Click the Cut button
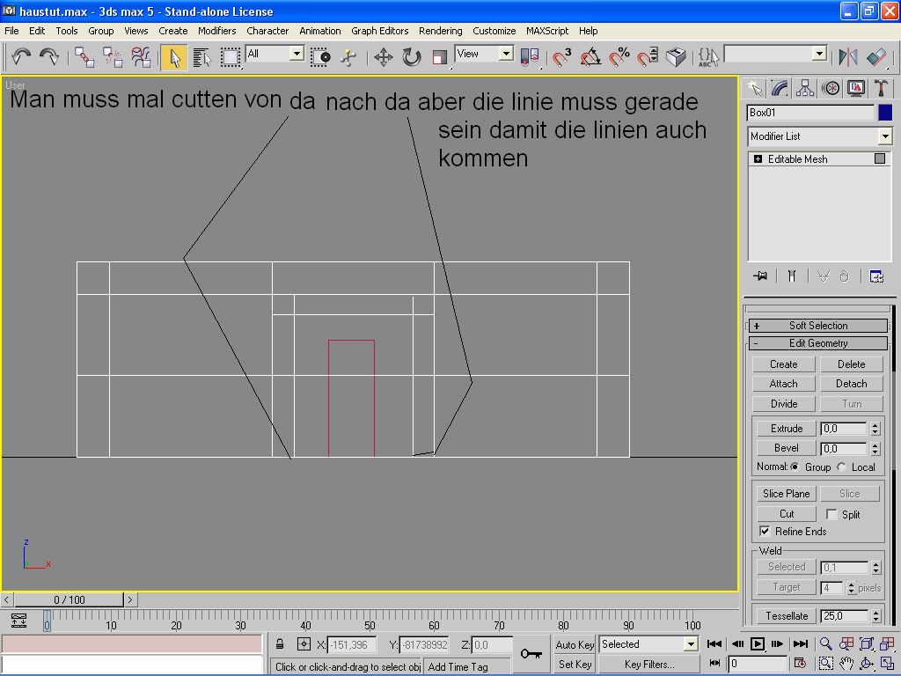This screenshot has width=901, height=676. pyautogui.click(x=787, y=514)
